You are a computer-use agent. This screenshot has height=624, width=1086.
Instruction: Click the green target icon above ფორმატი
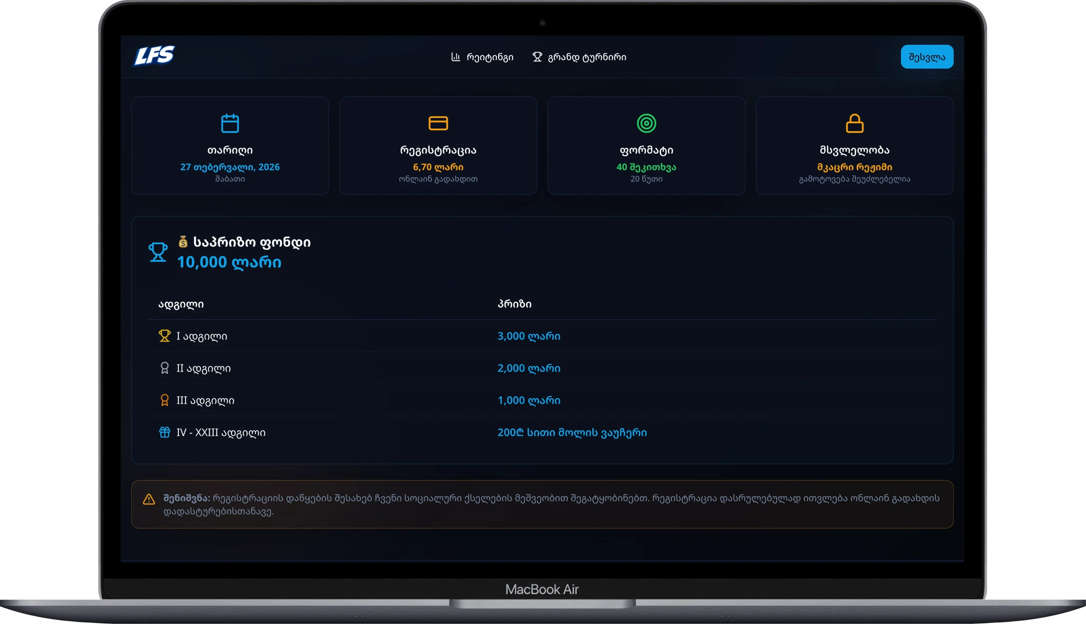click(x=646, y=124)
